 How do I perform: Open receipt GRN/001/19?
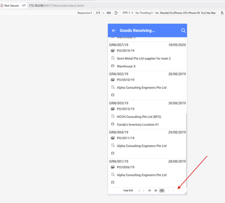[119, 161]
